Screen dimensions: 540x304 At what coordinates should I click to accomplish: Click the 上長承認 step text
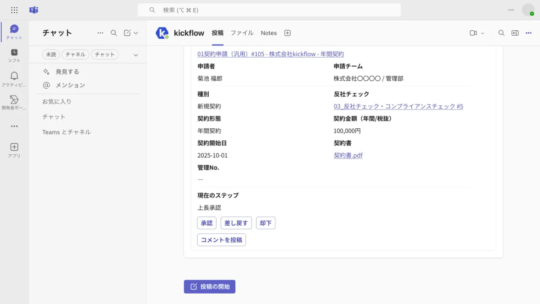coord(209,208)
